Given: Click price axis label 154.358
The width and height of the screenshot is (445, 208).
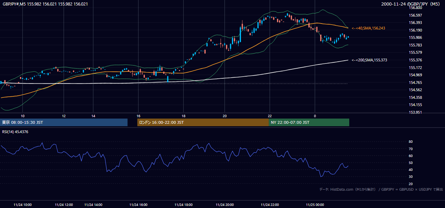Looking at the screenshot, I should [x=415, y=97].
